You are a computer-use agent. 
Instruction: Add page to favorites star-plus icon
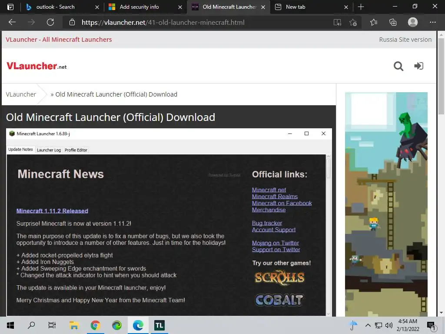point(353,23)
